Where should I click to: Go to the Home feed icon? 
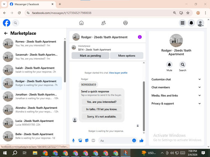(81, 23)
